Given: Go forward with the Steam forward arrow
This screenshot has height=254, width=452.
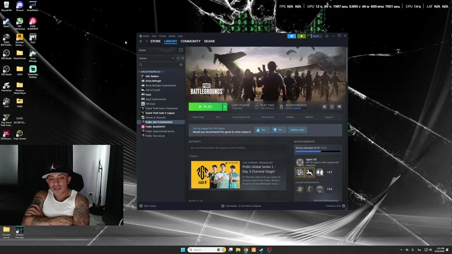Looking at the screenshot, I should coord(146,41).
